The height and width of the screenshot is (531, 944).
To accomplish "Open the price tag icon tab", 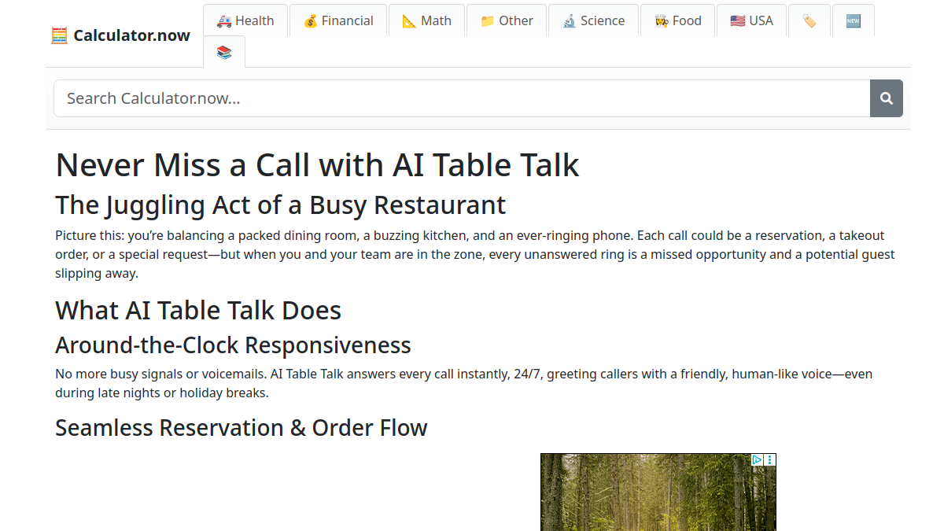I will coord(809,20).
